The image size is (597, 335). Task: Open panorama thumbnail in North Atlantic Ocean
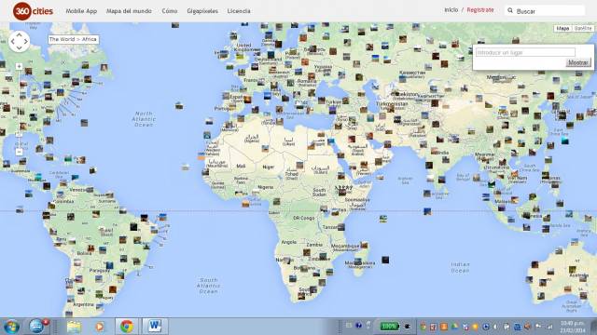pyautogui.click(x=179, y=105)
